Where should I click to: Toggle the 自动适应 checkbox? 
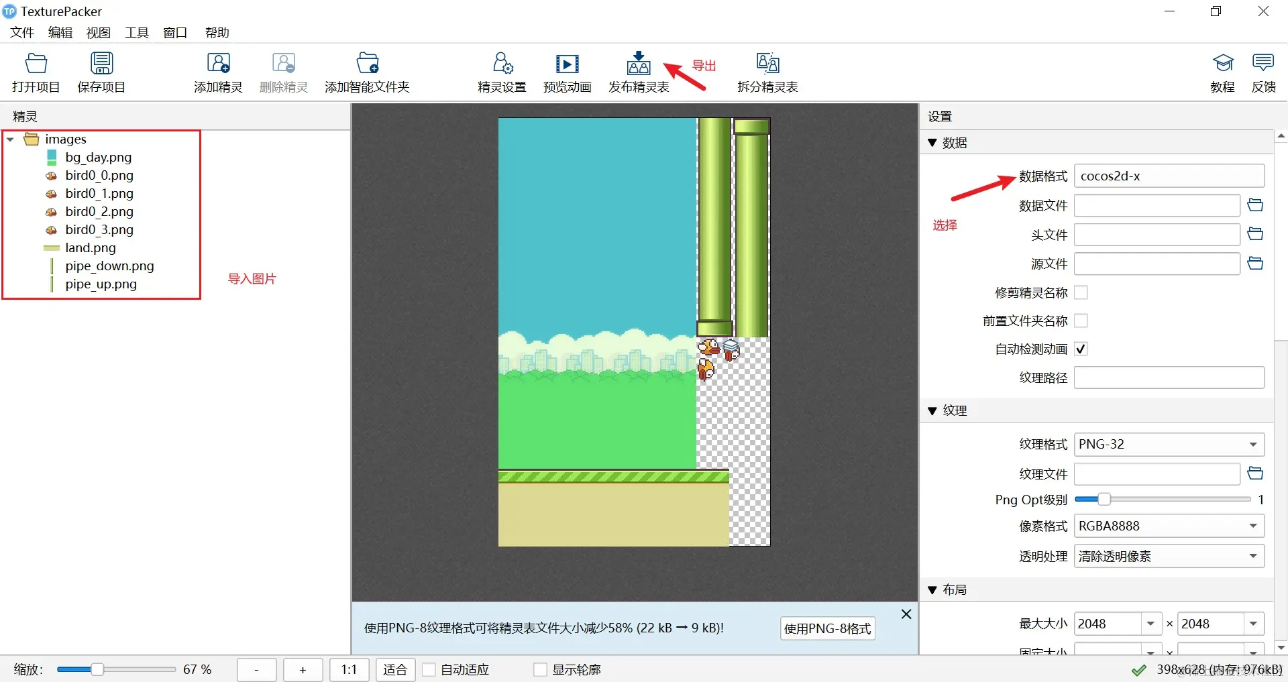[x=429, y=669]
